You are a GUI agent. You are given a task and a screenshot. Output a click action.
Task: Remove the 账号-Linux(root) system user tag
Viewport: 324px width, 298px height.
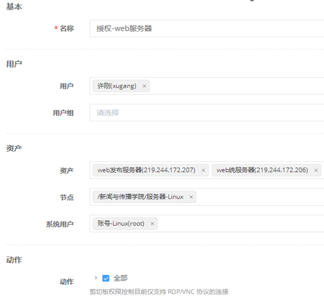152,224
